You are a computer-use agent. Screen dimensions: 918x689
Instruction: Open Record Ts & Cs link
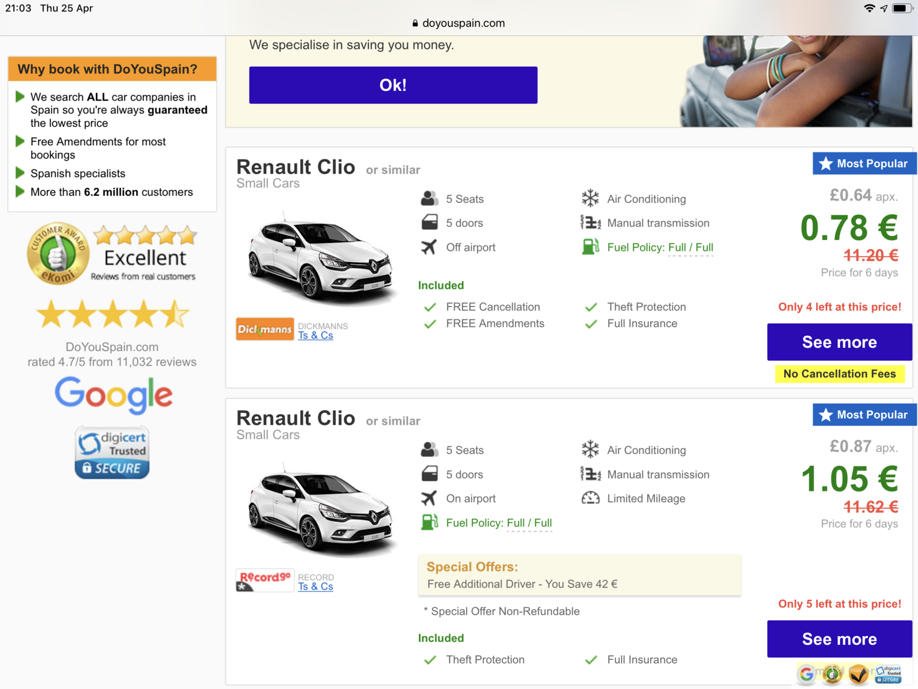(315, 586)
